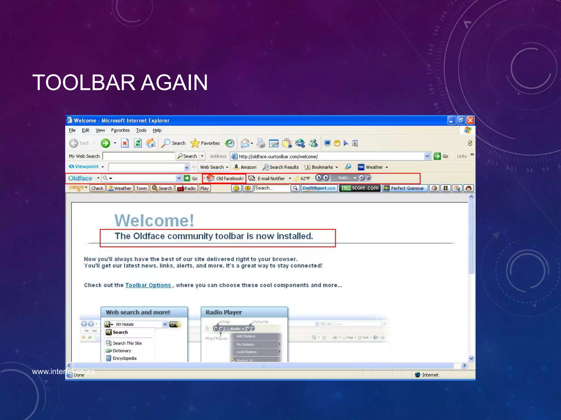Click the Messenger people icon
Screen dimensions: 561x420
(313, 143)
